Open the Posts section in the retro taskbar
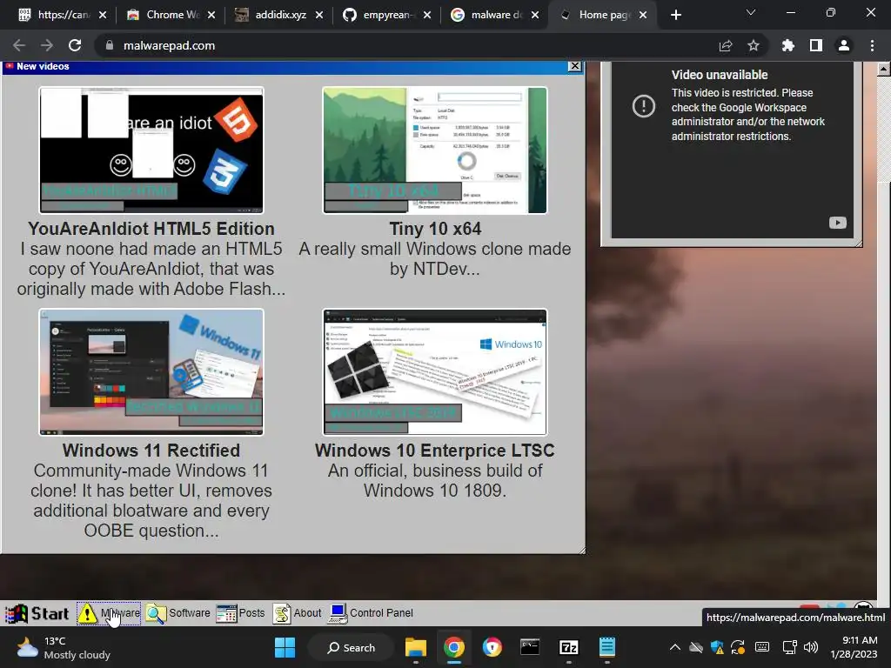Image resolution: width=891 pixels, height=668 pixels. coord(241,613)
